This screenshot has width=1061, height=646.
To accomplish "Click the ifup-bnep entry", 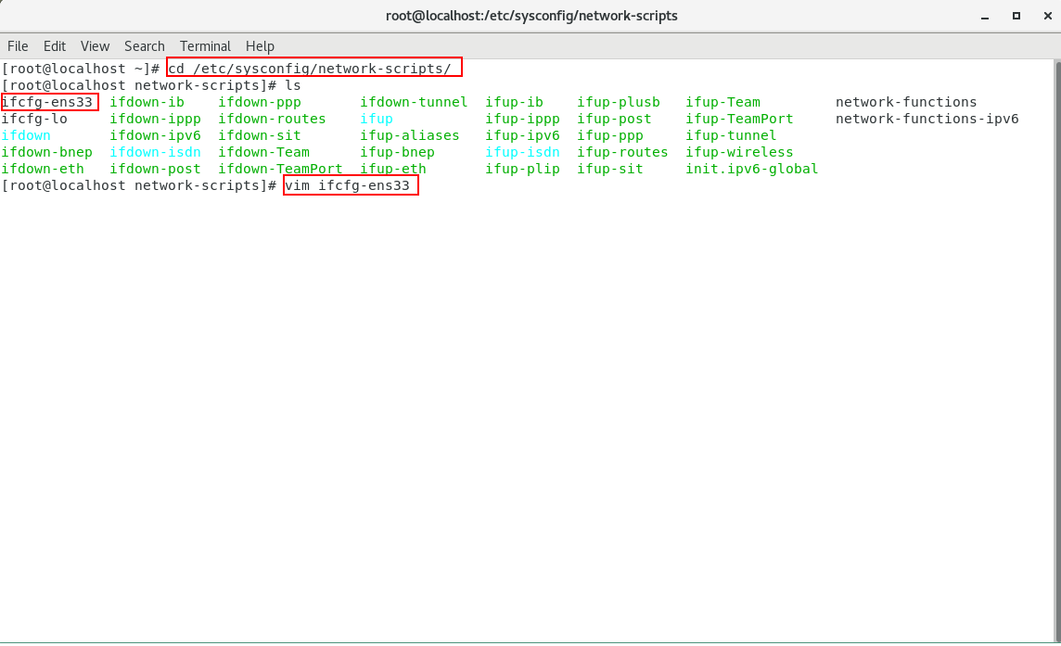I will [397, 152].
